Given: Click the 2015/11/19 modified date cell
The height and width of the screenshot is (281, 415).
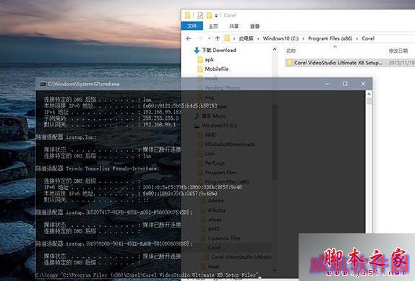Looking at the screenshot, I should coord(401,63).
